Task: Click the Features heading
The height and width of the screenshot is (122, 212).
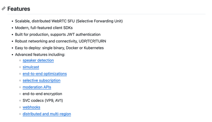Action: coord(19,9)
